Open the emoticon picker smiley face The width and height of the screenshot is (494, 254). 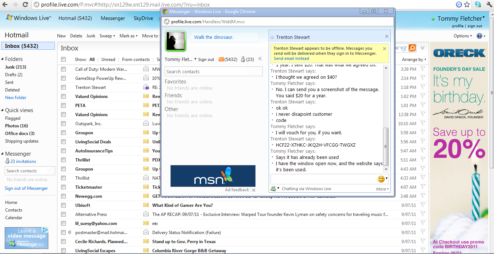[381, 179]
